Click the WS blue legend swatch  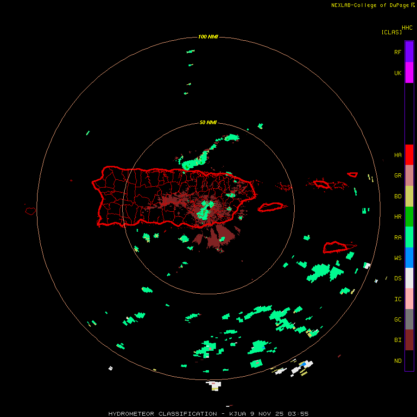click(x=409, y=258)
